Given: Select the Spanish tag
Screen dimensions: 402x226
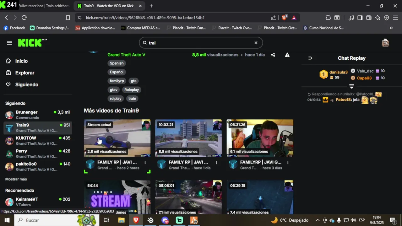Looking at the screenshot, I should click(x=117, y=63).
